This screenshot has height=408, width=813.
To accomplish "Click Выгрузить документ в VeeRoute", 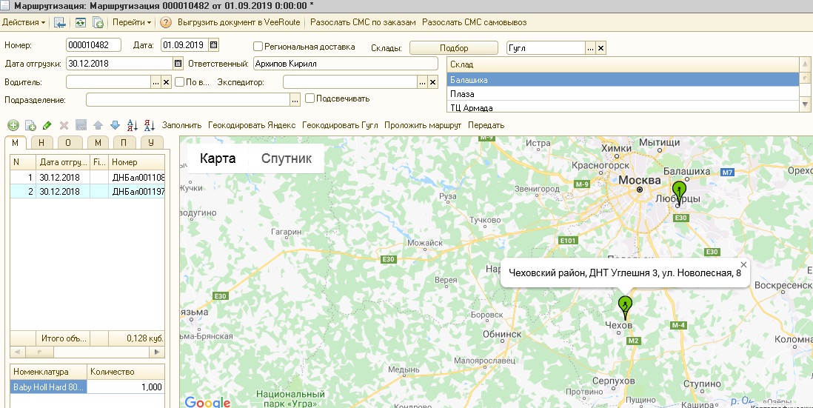I will click(239, 22).
